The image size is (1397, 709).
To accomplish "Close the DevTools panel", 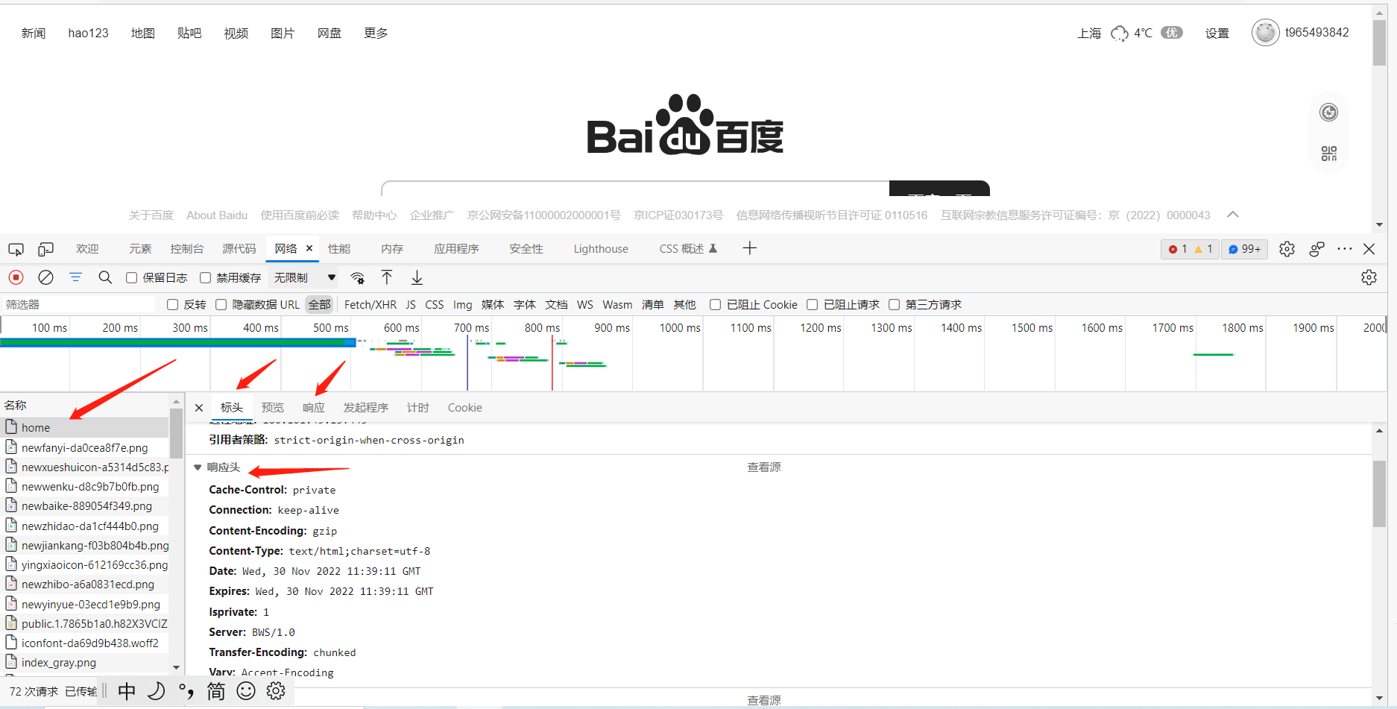I will (x=1369, y=249).
